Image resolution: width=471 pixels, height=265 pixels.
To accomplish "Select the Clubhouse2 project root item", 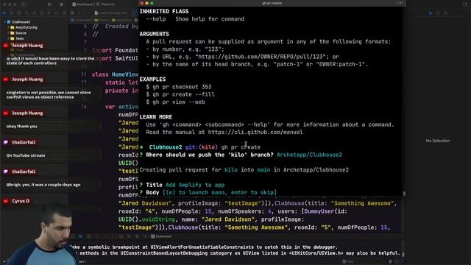I will point(18,22).
